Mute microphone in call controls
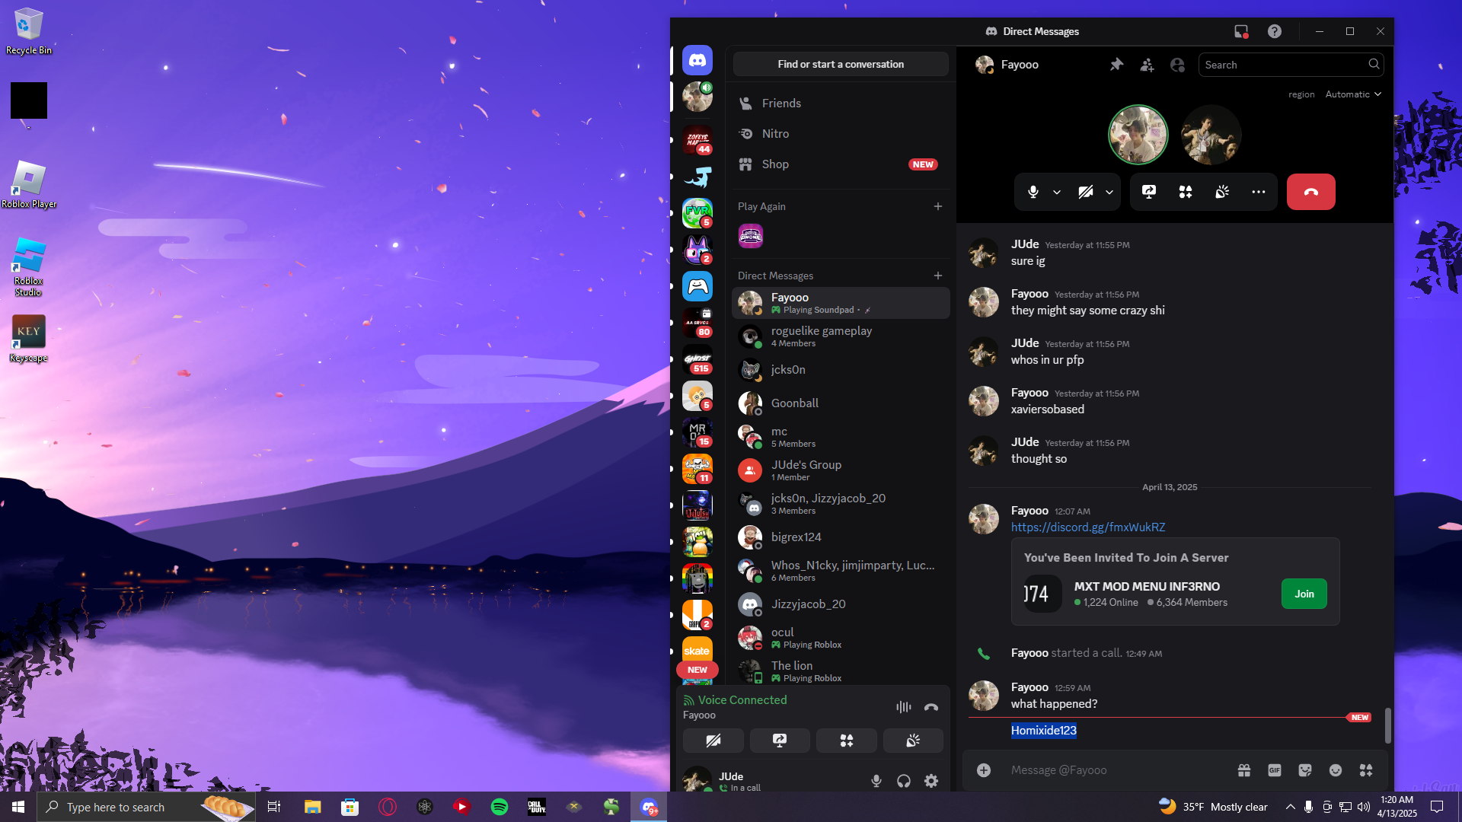Image resolution: width=1462 pixels, height=822 pixels. (x=1033, y=192)
